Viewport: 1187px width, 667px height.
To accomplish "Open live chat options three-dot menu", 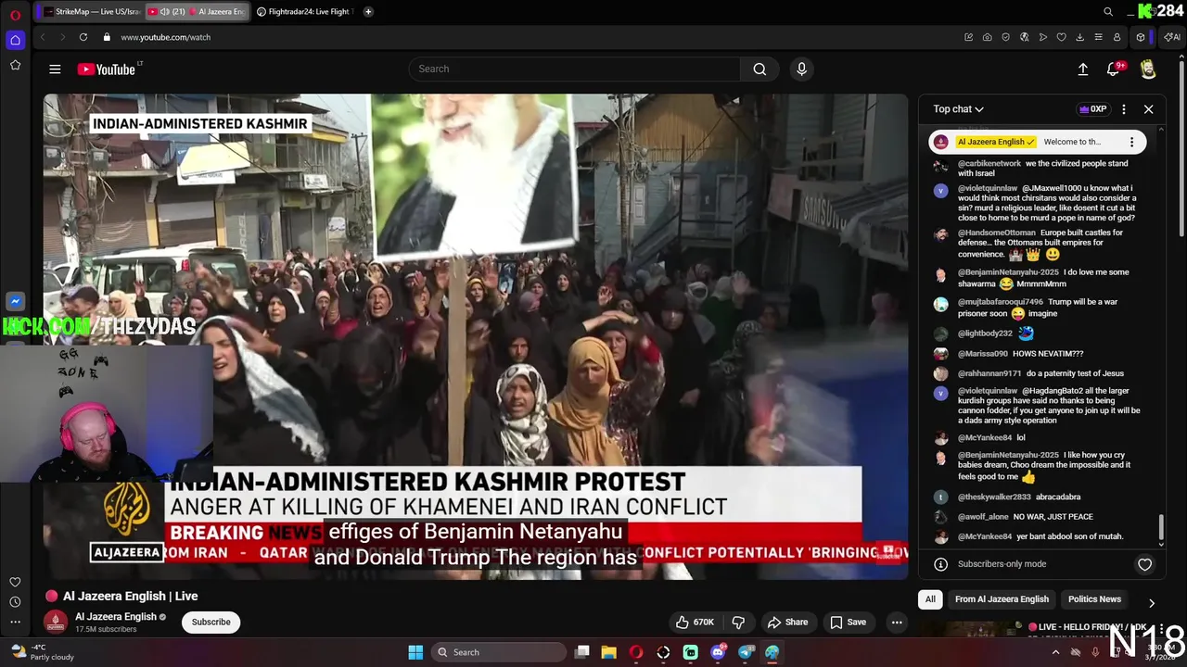I will [x=1124, y=109].
